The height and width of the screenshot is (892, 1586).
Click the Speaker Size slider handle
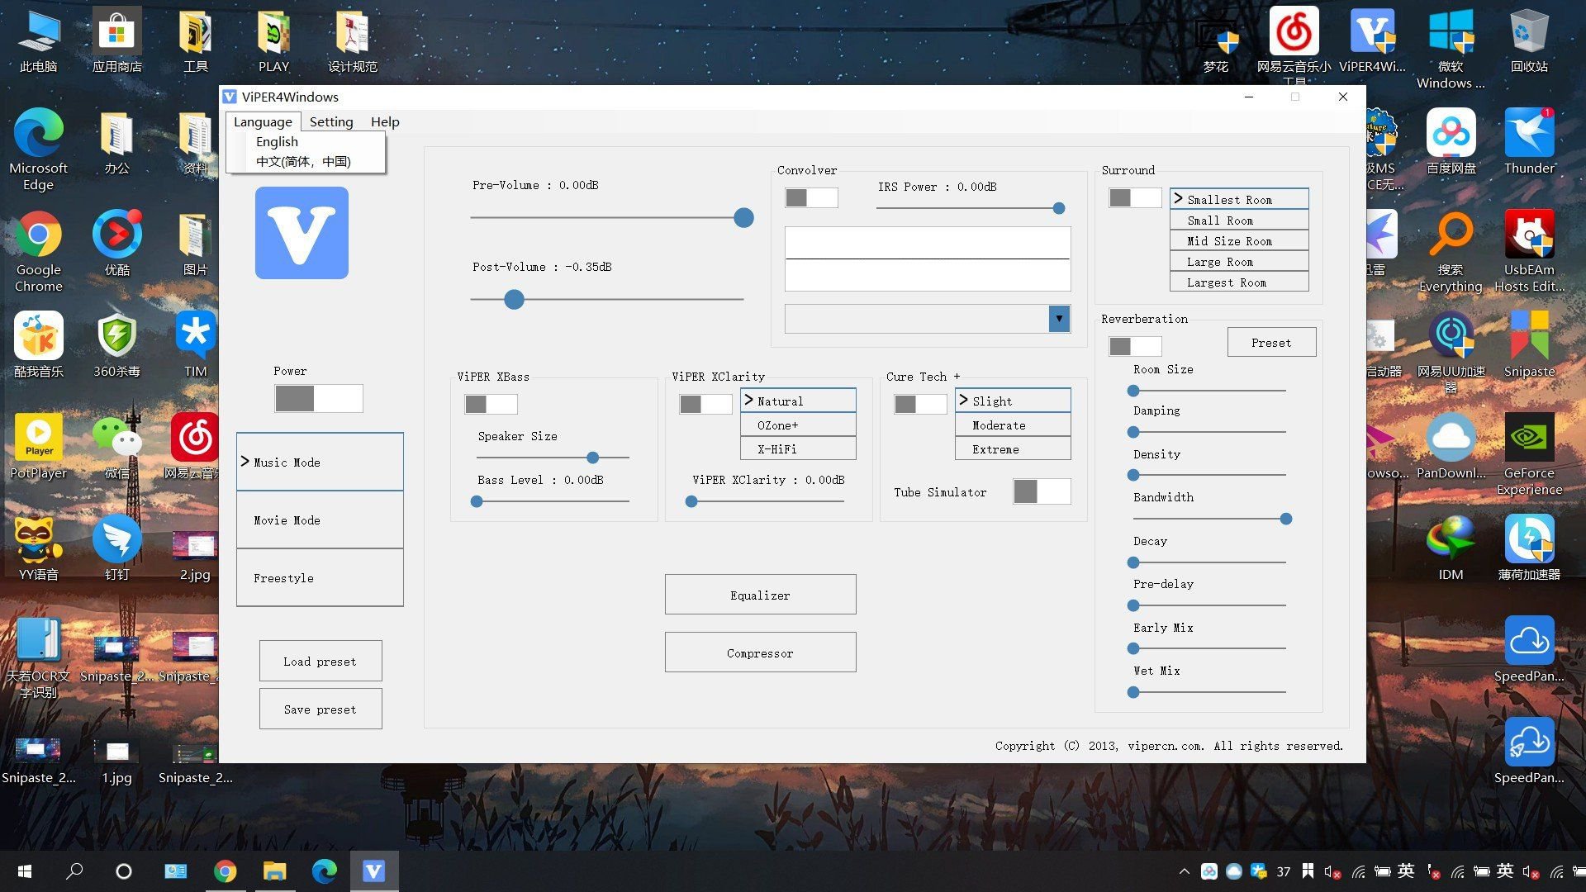tap(592, 458)
